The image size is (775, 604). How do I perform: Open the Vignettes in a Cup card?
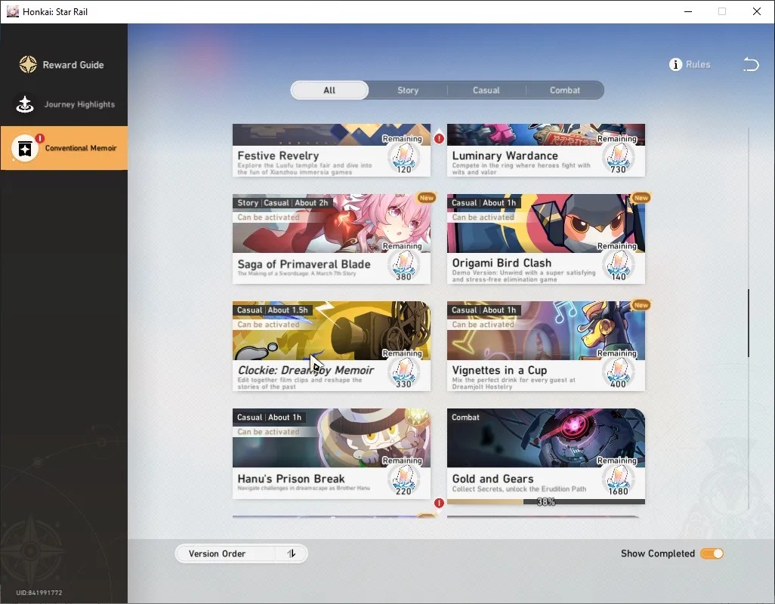point(545,347)
